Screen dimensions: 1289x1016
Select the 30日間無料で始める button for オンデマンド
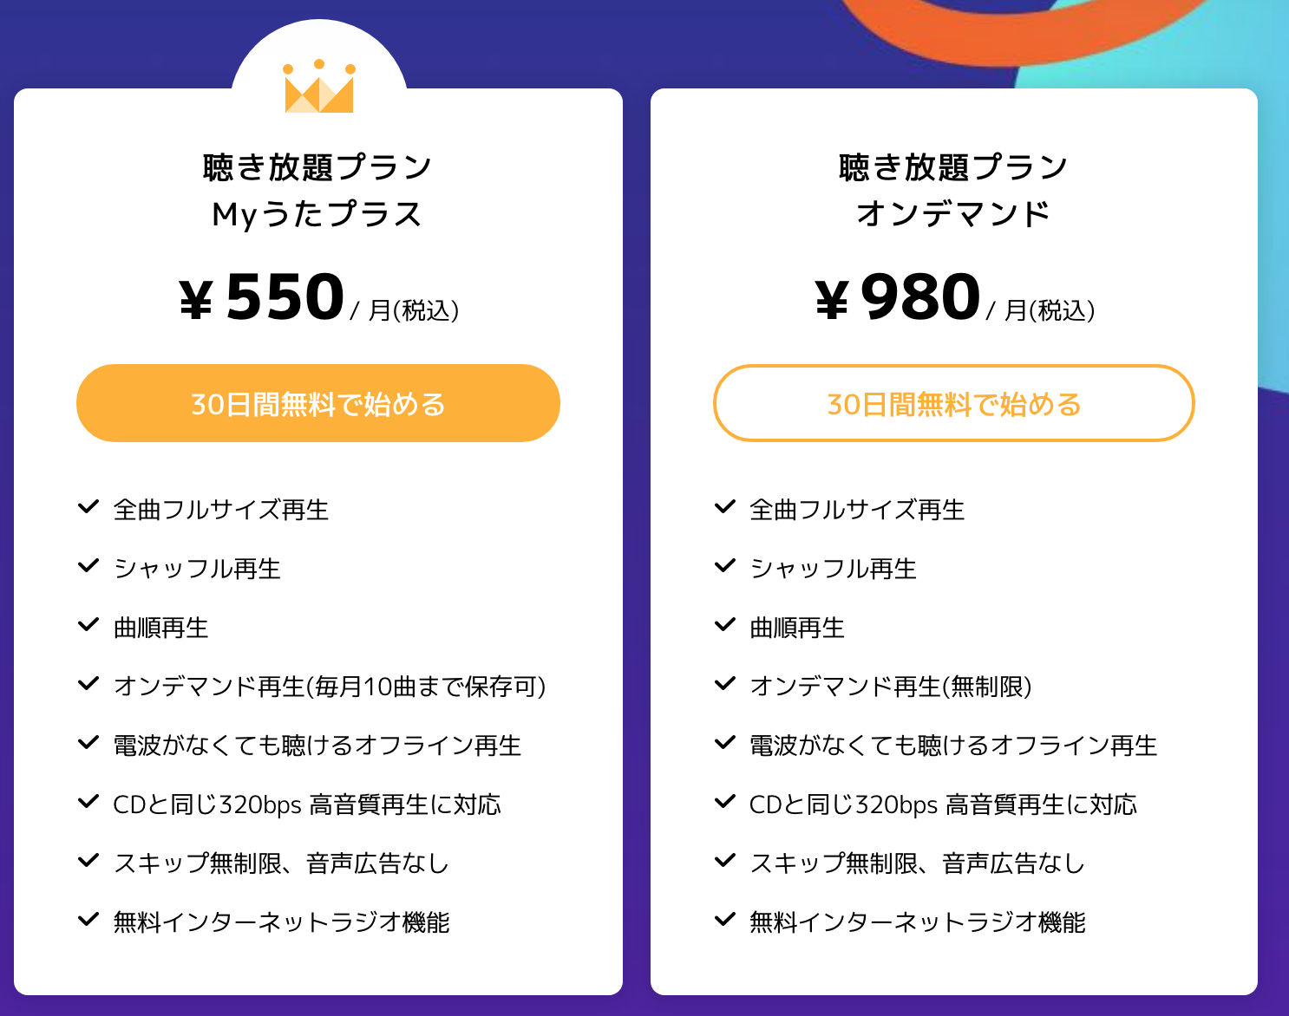pyautogui.click(x=954, y=403)
